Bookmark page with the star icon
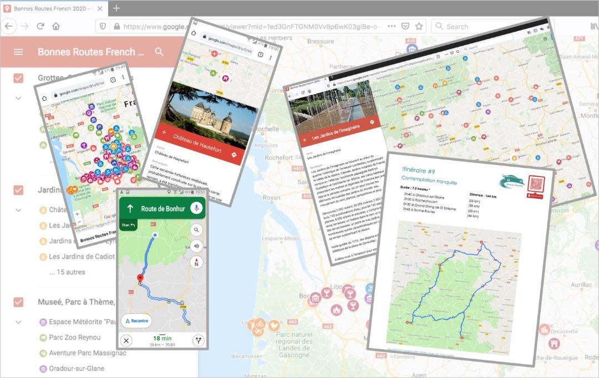The image size is (599, 378). coord(419,26)
